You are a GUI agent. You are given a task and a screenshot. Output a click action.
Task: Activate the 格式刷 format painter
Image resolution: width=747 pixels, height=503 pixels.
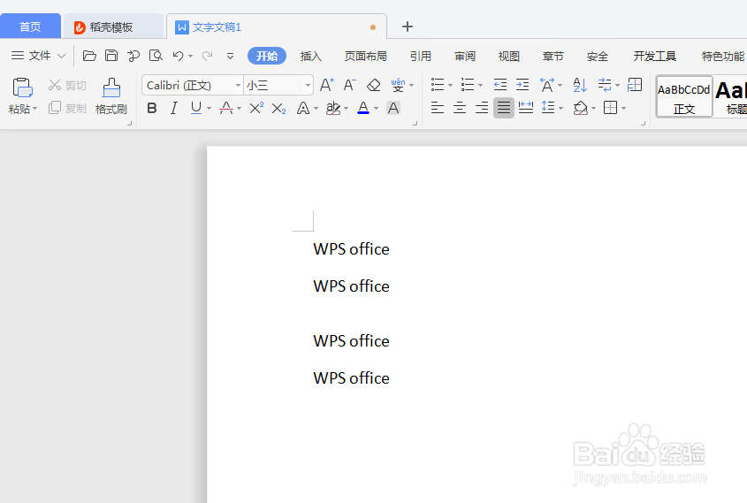coord(111,96)
